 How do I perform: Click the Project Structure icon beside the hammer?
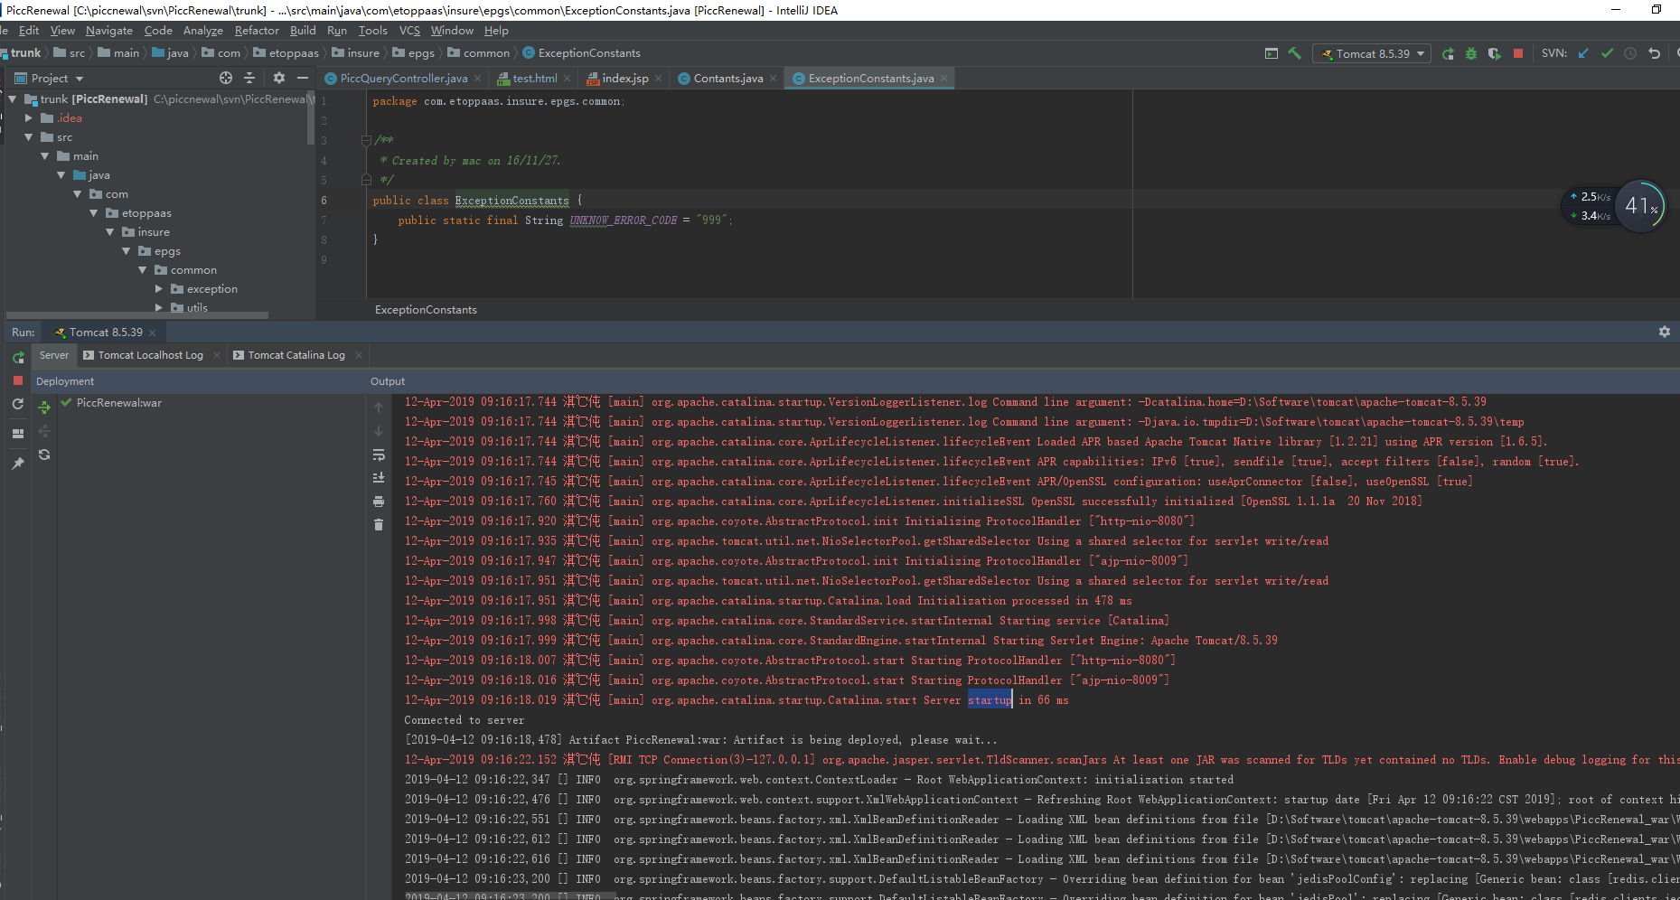pyautogui.click(x=1272, y=53)
